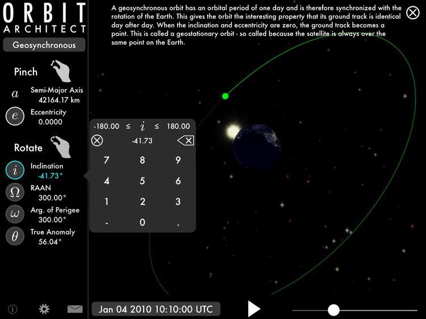Tap keypad digit 7

(107, 160)
